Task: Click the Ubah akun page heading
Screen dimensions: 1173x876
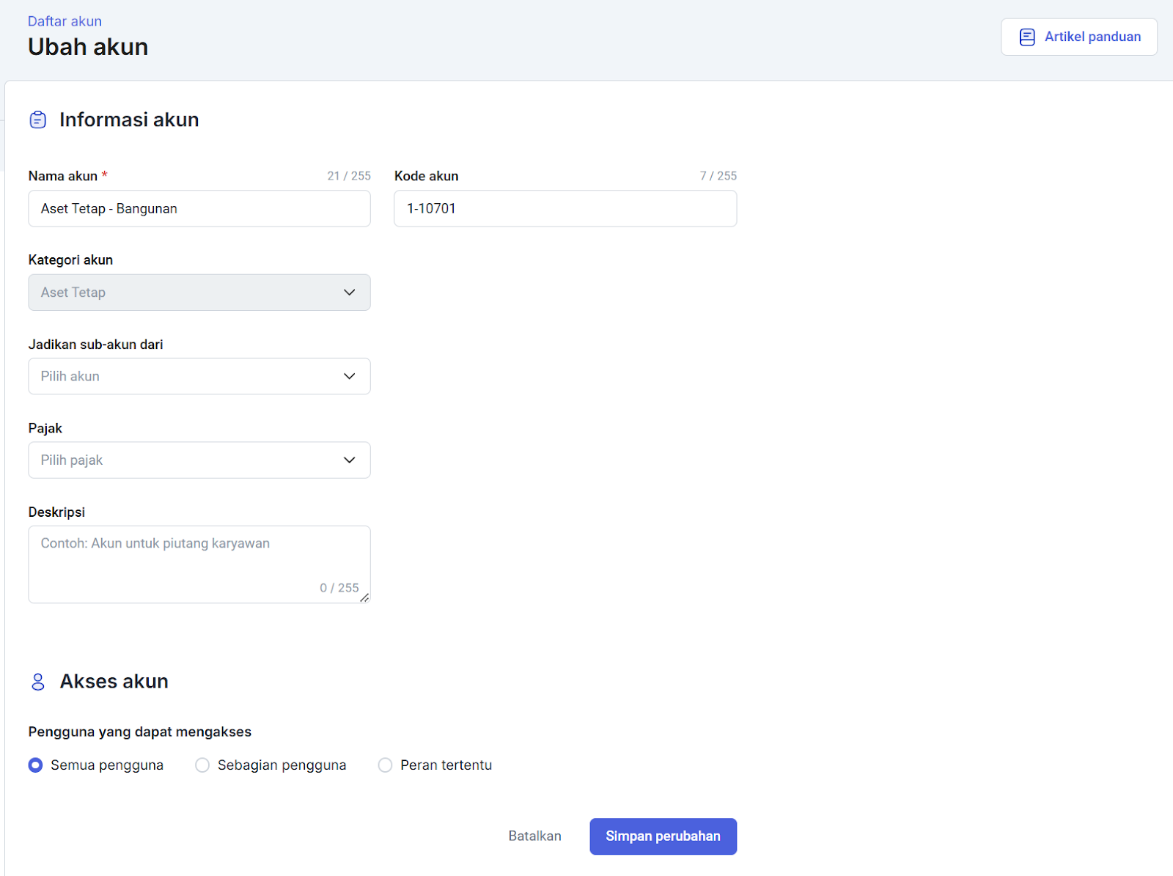Action: [x=88, y=47]
